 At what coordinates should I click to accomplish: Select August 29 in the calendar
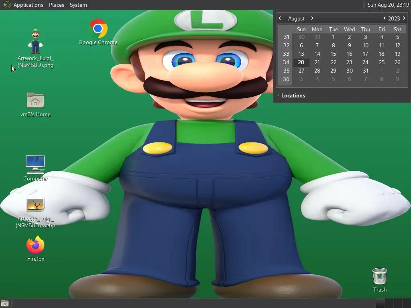pos(333,71)
